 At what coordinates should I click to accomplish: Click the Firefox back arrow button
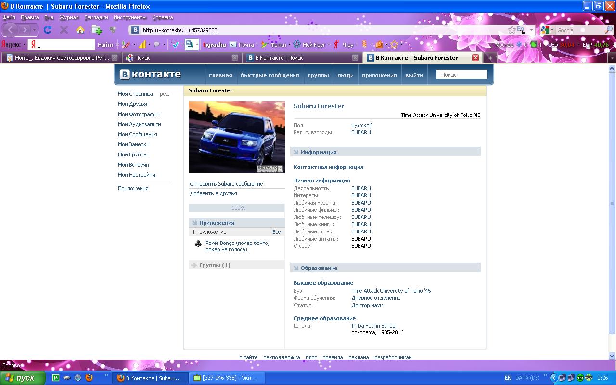pyautogui.click(x=11, y=30)
